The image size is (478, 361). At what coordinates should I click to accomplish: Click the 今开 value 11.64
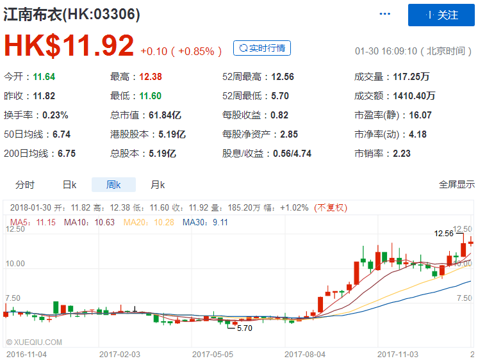click(x=44, y=77)
